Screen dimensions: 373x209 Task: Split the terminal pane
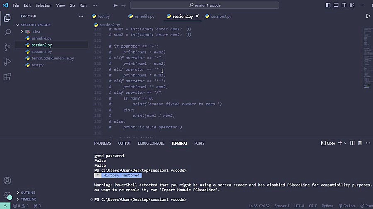pyautogui.click(x=352, y=143)
